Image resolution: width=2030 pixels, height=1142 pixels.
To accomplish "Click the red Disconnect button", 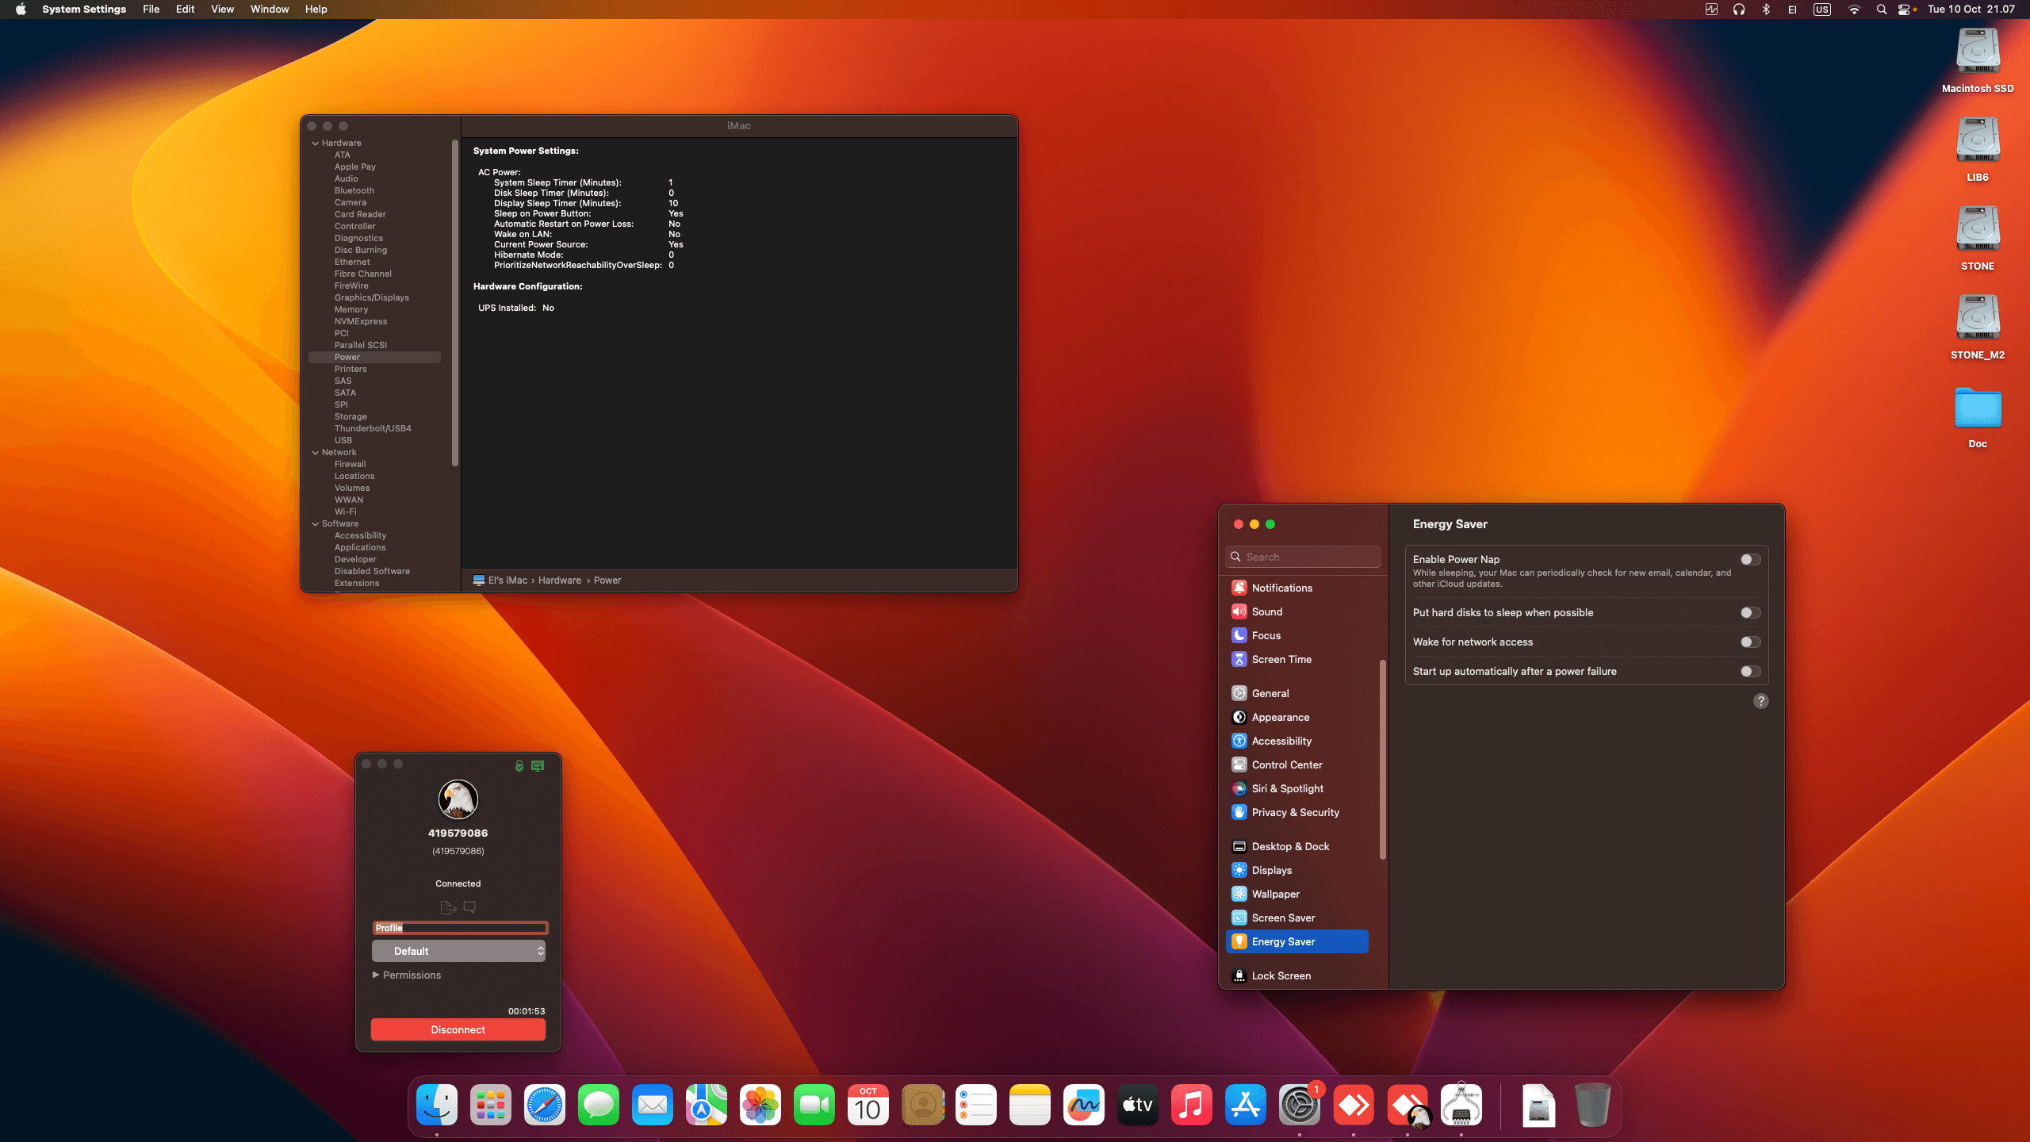I will pyautogui.click(x=458, y=1029).
